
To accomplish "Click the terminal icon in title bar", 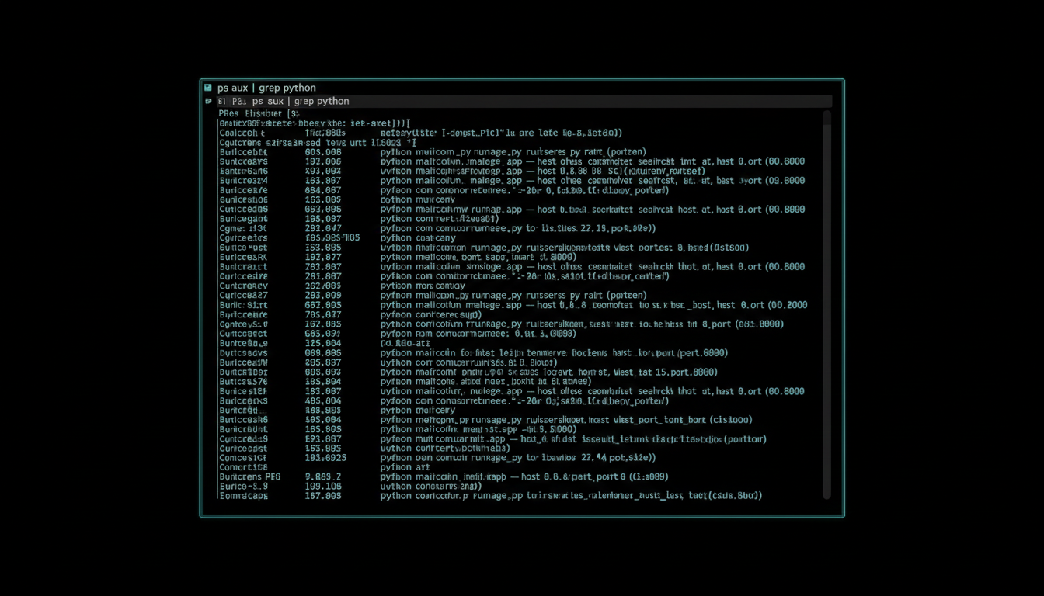I will 208,88.
